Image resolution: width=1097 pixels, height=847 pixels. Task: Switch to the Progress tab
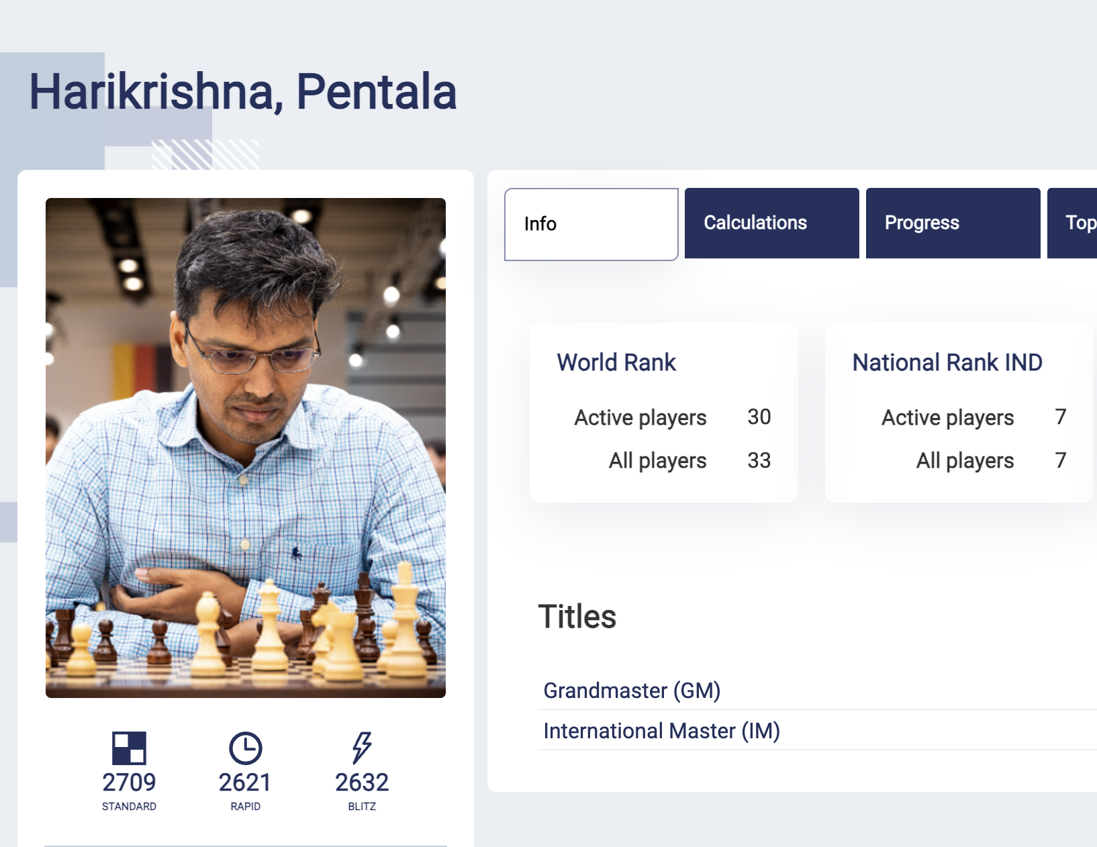click(953, 223)
